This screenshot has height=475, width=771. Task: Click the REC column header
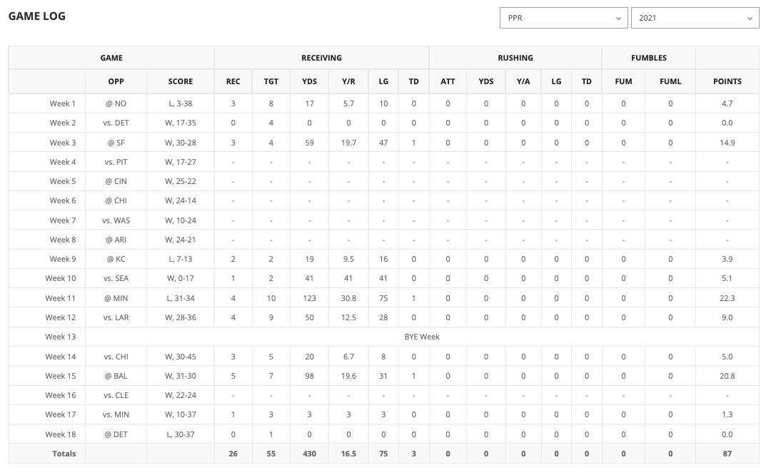pyautogui.click(x=233, y=81)
